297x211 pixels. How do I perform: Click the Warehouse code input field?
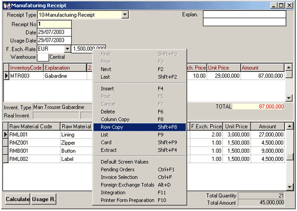[x=43, y=57]
